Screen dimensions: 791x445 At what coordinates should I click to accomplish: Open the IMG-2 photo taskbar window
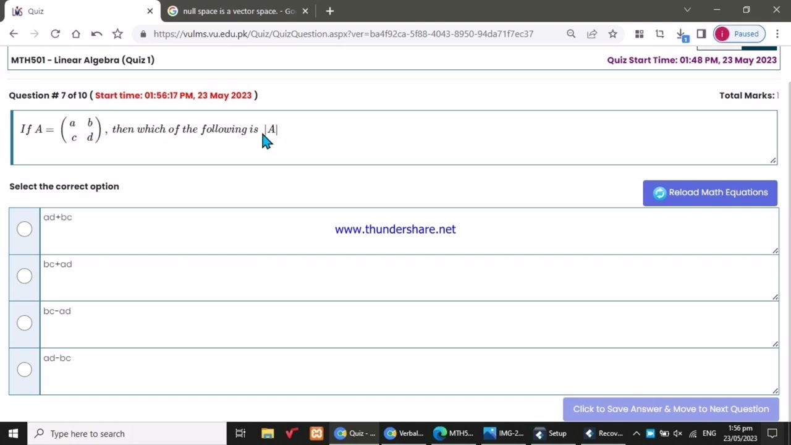tap(503, 433)
